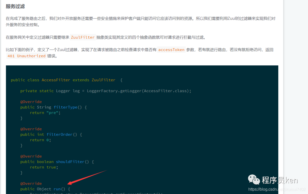This screenshot has width=308, height=194.
Task: Click the class declaration line AccessFilter extends ZuulFilter
Action: 66,80
